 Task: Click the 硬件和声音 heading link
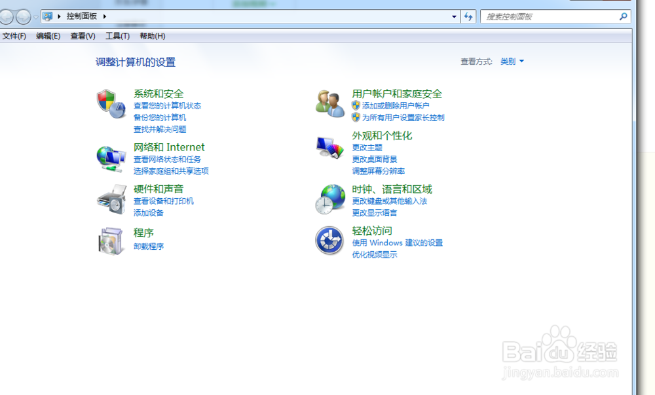coord(159,189)
